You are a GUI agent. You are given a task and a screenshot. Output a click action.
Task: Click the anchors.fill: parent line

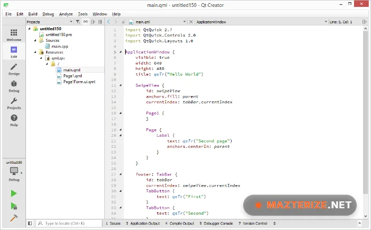172,96
